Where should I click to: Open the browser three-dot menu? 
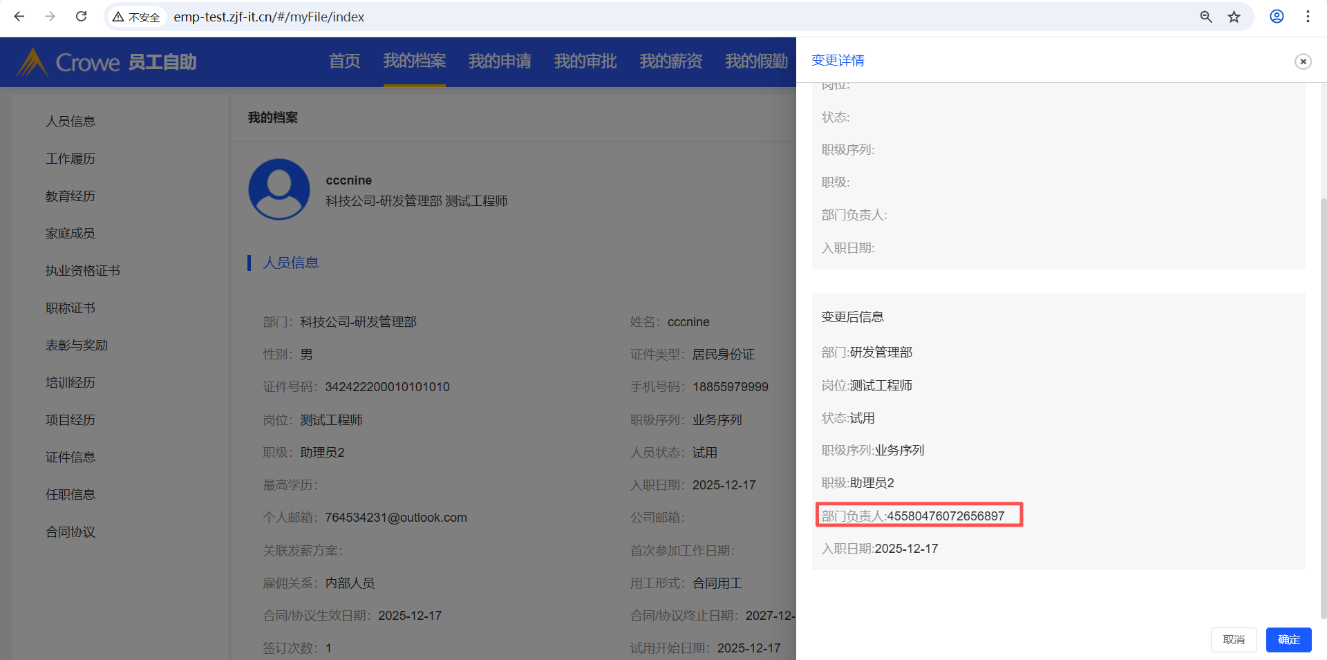click(x=1307, y=17)
